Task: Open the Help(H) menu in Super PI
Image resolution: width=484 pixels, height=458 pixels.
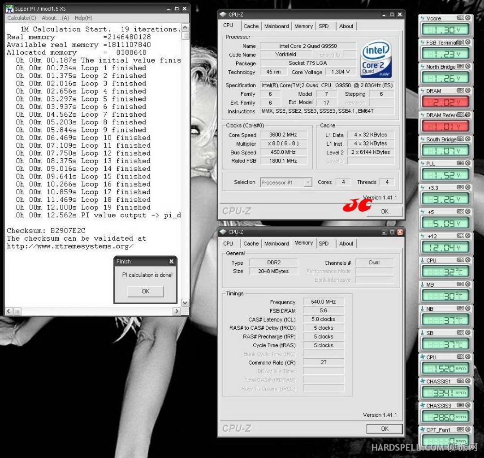Action: 83,18
